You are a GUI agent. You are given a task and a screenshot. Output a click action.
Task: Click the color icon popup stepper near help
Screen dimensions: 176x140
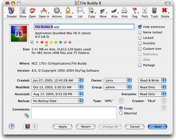coord(30,126)
